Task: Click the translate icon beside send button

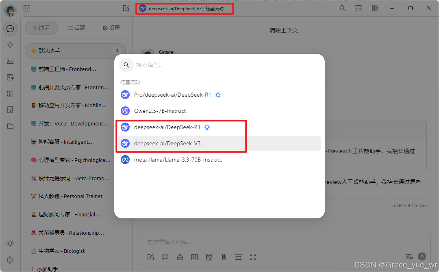Action: point(409,257)
